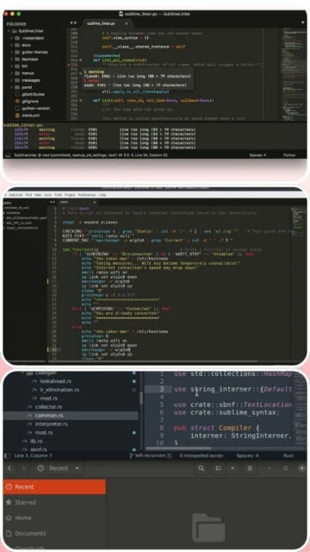Collapse the SublimeLinter root folder in sidebar
The image size is (310, 552).
[9, 31]
